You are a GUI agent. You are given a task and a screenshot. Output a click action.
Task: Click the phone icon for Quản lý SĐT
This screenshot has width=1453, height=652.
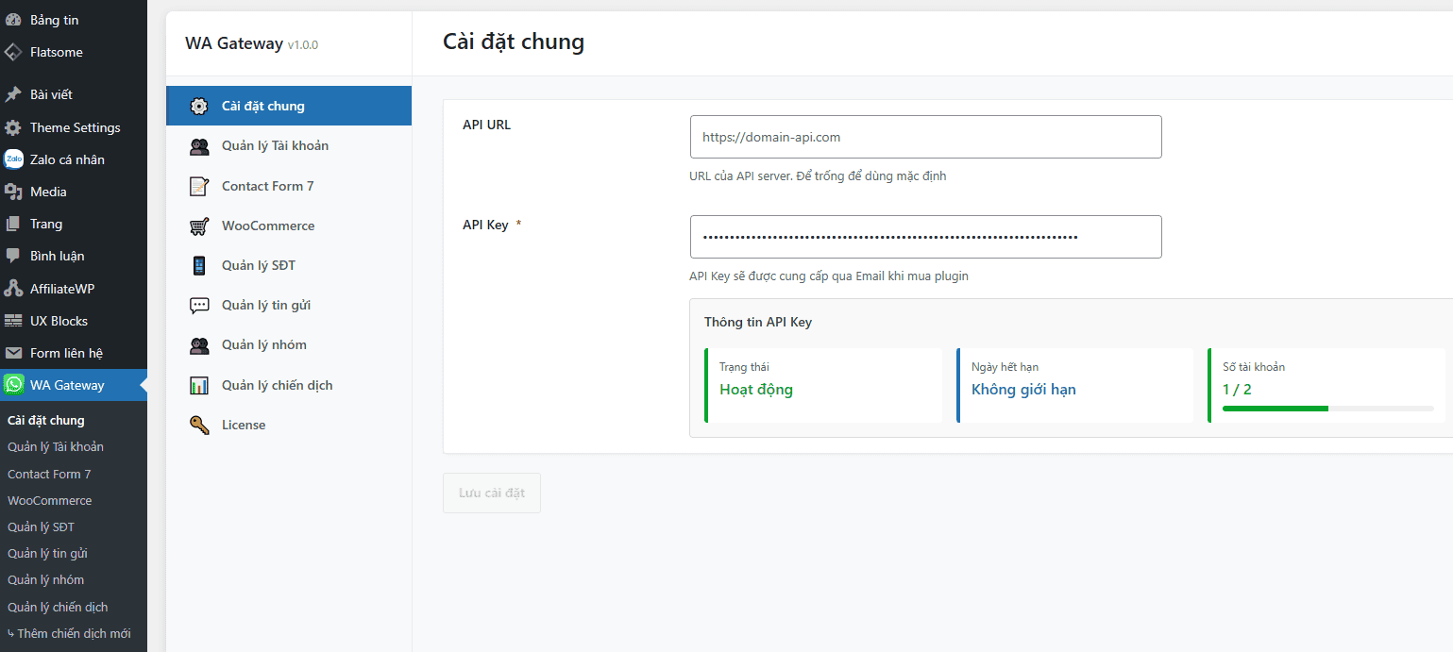coord(199,266)
